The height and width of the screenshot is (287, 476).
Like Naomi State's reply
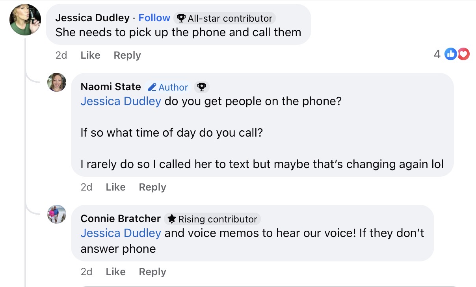[x=115, y=187]
